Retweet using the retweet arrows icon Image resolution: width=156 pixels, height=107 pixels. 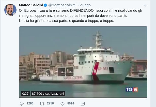coord(42,104)
